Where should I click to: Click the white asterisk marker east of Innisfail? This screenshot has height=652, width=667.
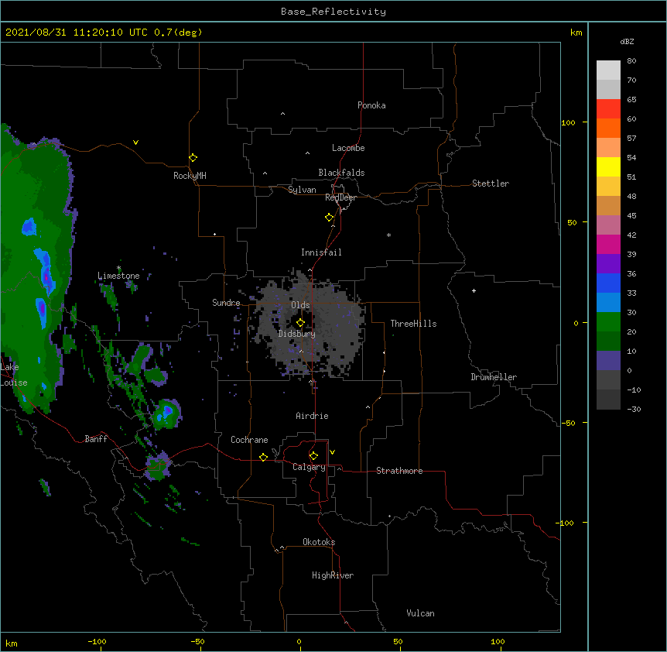[x=388, y=235]
